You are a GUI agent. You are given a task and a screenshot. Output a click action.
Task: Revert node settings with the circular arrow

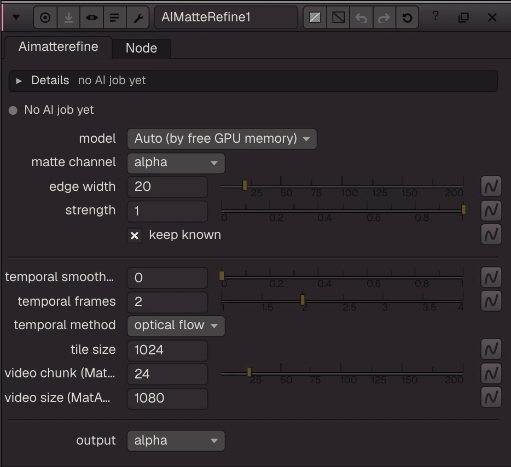click(x=407, y=17)
